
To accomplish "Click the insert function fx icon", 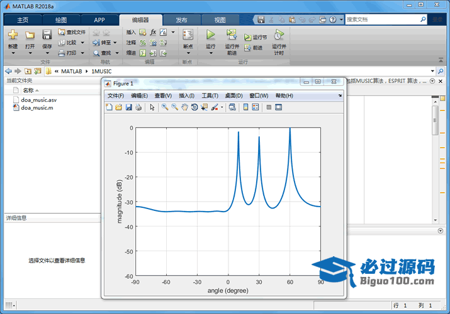I will click(x=153, y=32).
